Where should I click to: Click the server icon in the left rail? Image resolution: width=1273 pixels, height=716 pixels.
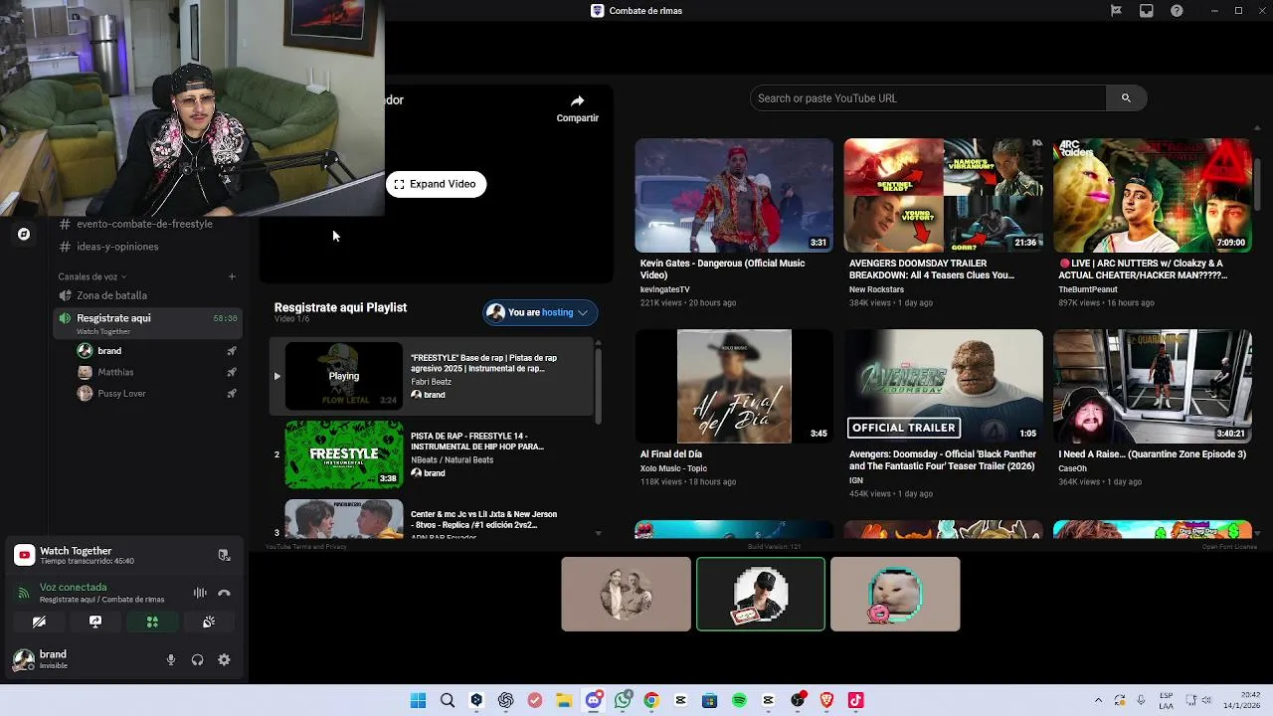(24, 234)
